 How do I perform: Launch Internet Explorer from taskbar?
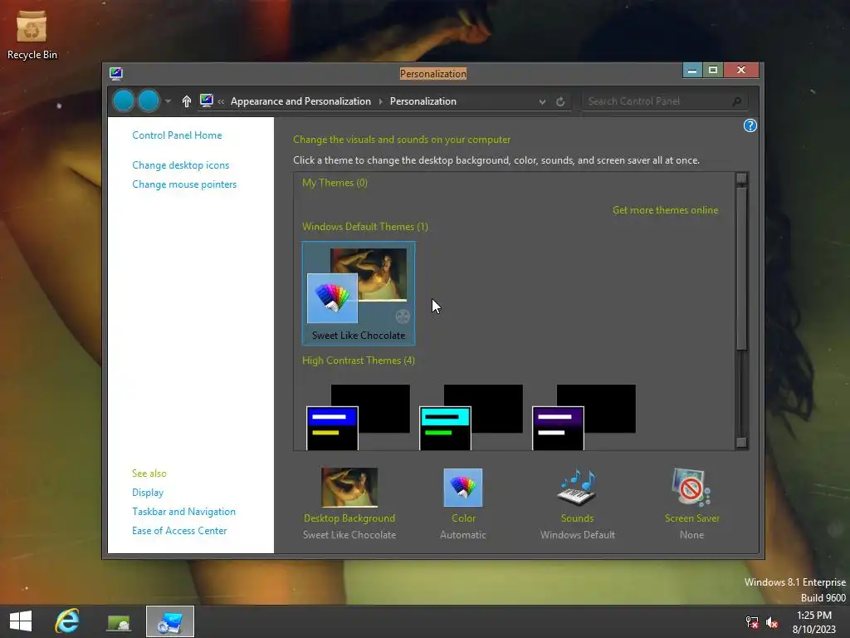click(67, 621)
